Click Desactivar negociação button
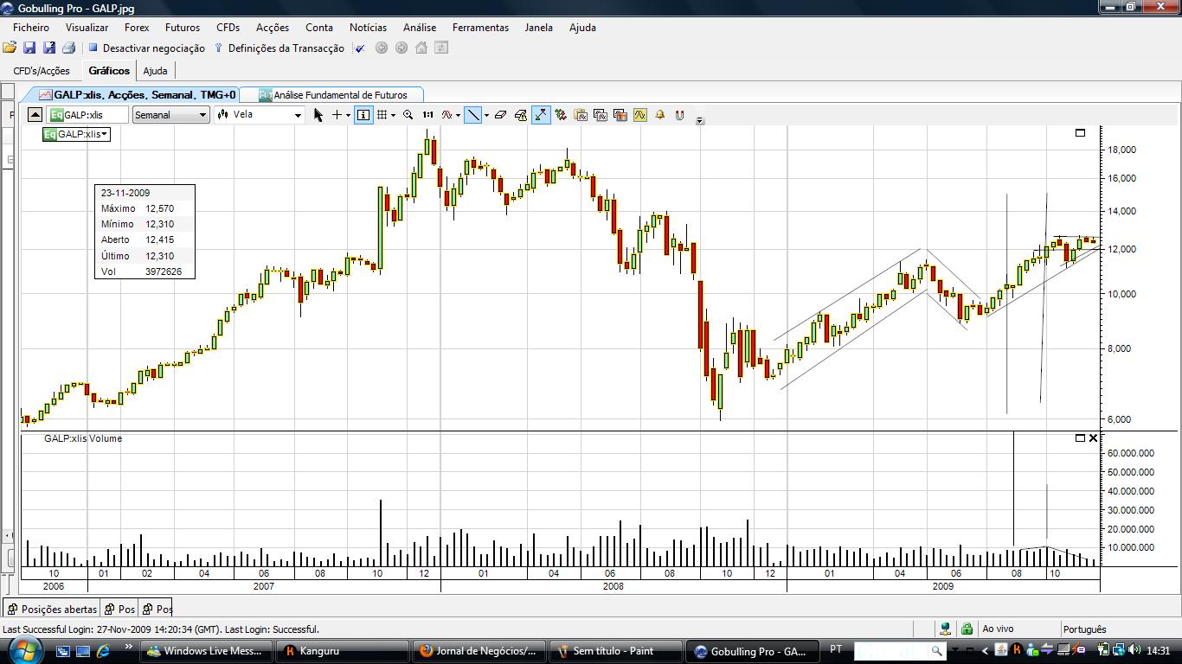 [x=146, y=48]
